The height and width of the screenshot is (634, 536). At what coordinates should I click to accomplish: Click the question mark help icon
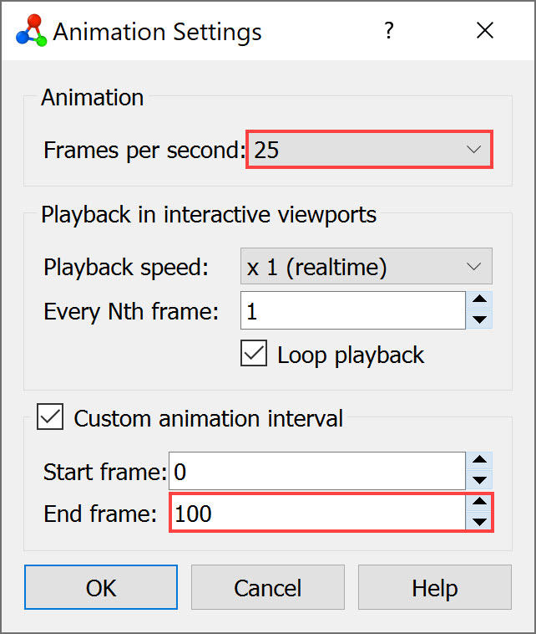[x=388, y=32]
